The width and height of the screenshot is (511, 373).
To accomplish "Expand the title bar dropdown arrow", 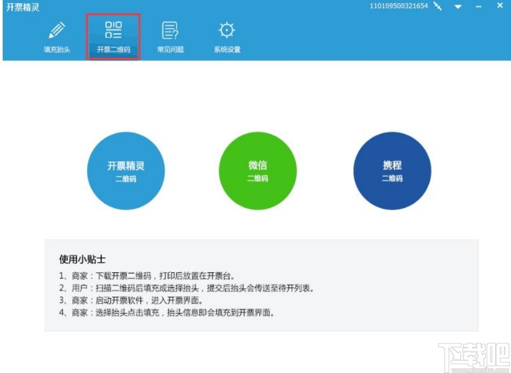I will [458, 6].
